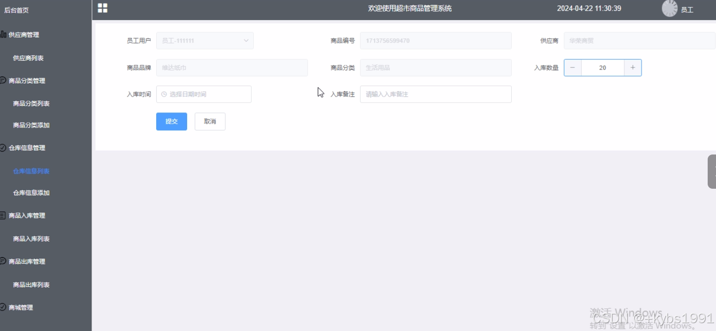Viewport: 716px width, 331px height.
Task: Click the 员工 username in header
Action: [687, 10]
